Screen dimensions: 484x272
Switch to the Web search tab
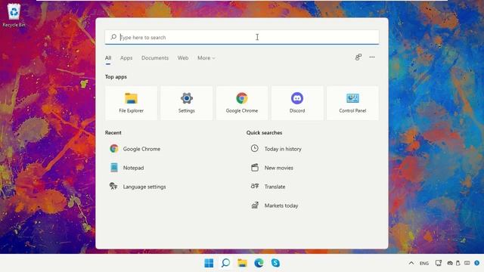[x=183, y=58]
